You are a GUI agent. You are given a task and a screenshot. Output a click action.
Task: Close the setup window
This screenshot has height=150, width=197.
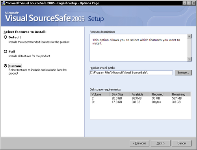[x=193, y=3]
